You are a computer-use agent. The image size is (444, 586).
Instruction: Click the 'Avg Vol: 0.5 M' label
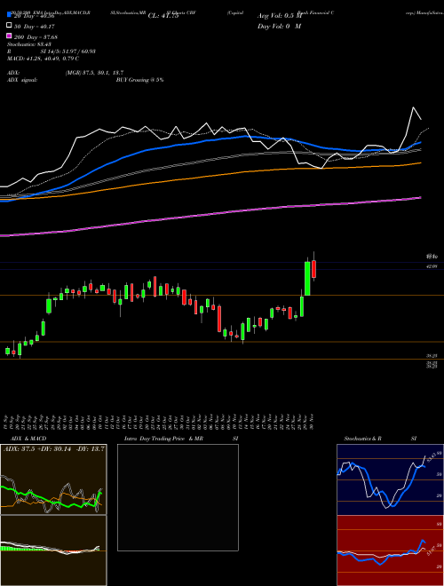tap(280, 16)
